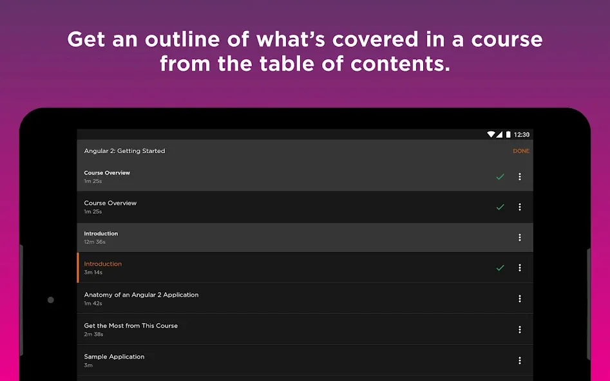Open three-dot menu for orange Introduction clip

pyautogui.click(x=519, y=268)
